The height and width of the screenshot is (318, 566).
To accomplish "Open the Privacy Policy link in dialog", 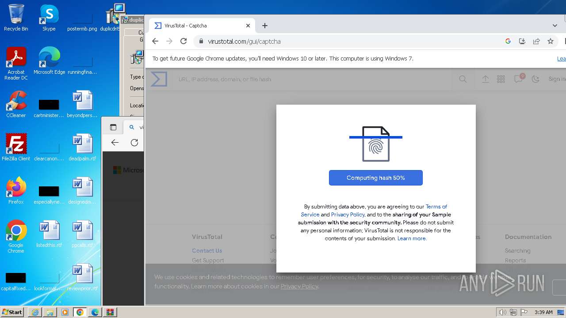I will [348, 215].
